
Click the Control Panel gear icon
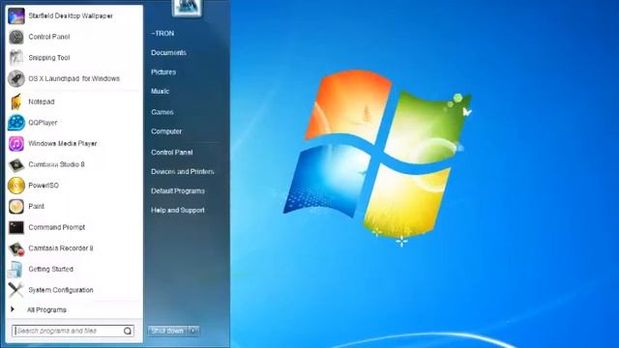pyautogui.click(x=16, y=37)
